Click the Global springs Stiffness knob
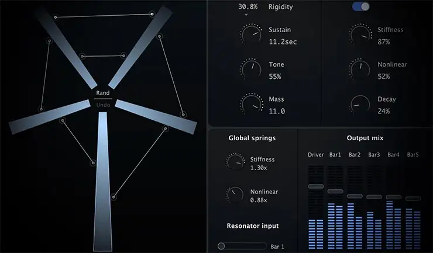Image resolution: width=433 pixels, height=253 pixels. point(235,162)
